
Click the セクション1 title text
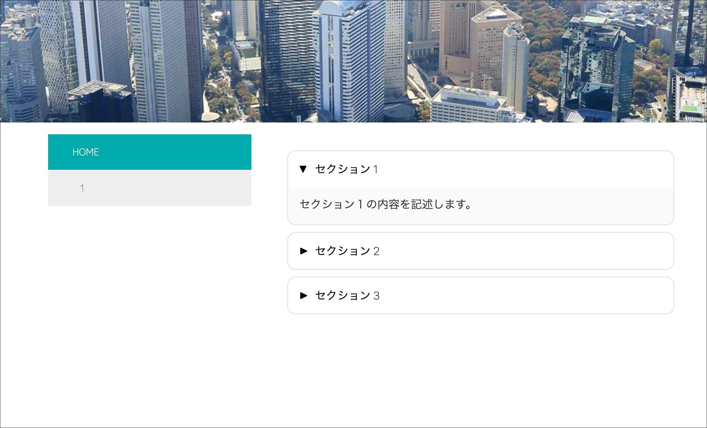click(x=347, y=169)
